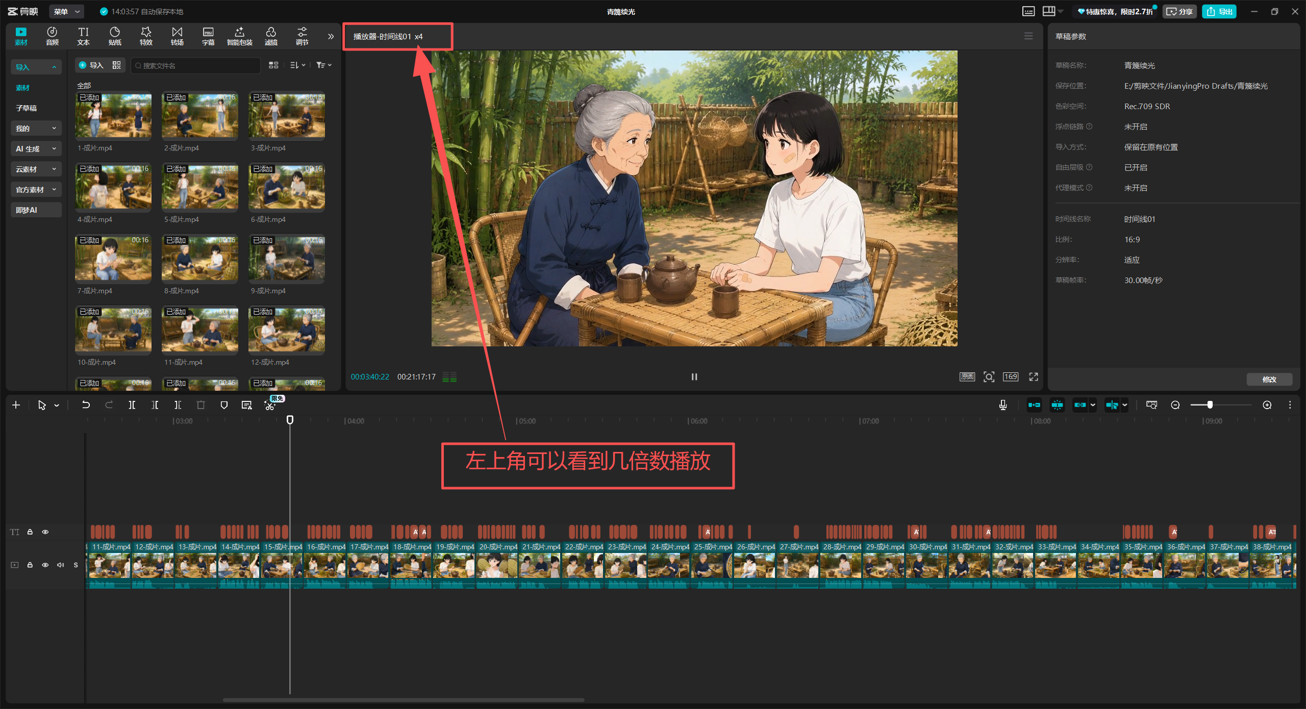Switch to the 字幕 captions tab

coord(208,36)
